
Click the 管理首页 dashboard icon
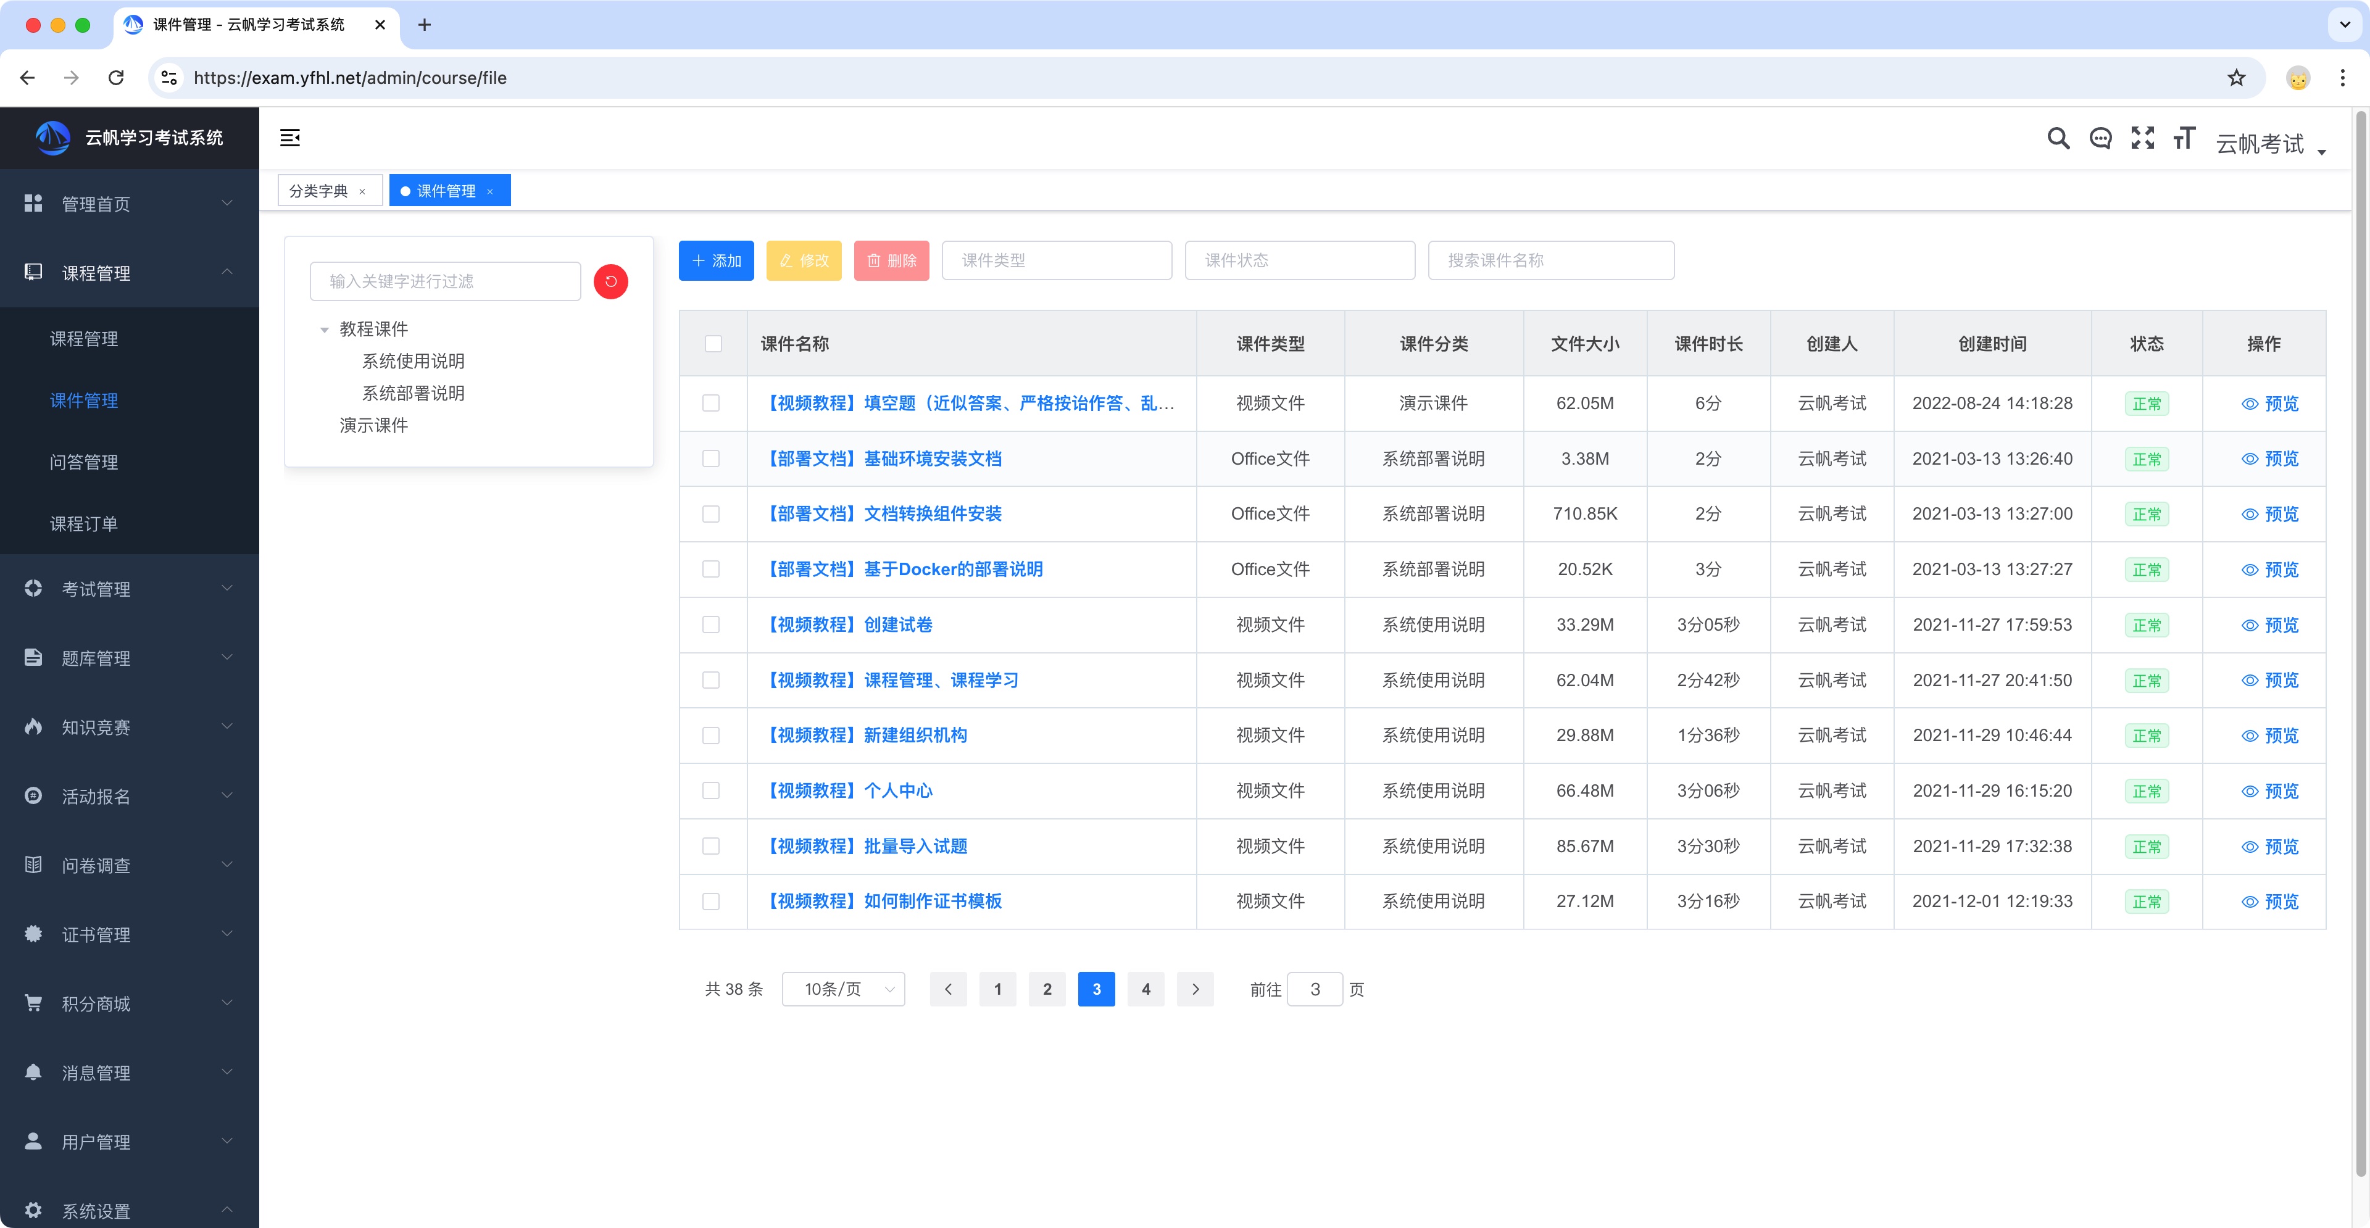pos(33,203)
